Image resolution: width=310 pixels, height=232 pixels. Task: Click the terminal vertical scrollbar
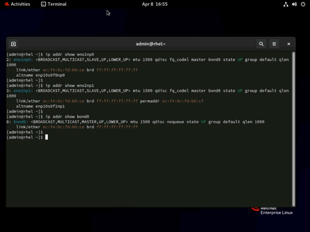click(x=294, y=129)
